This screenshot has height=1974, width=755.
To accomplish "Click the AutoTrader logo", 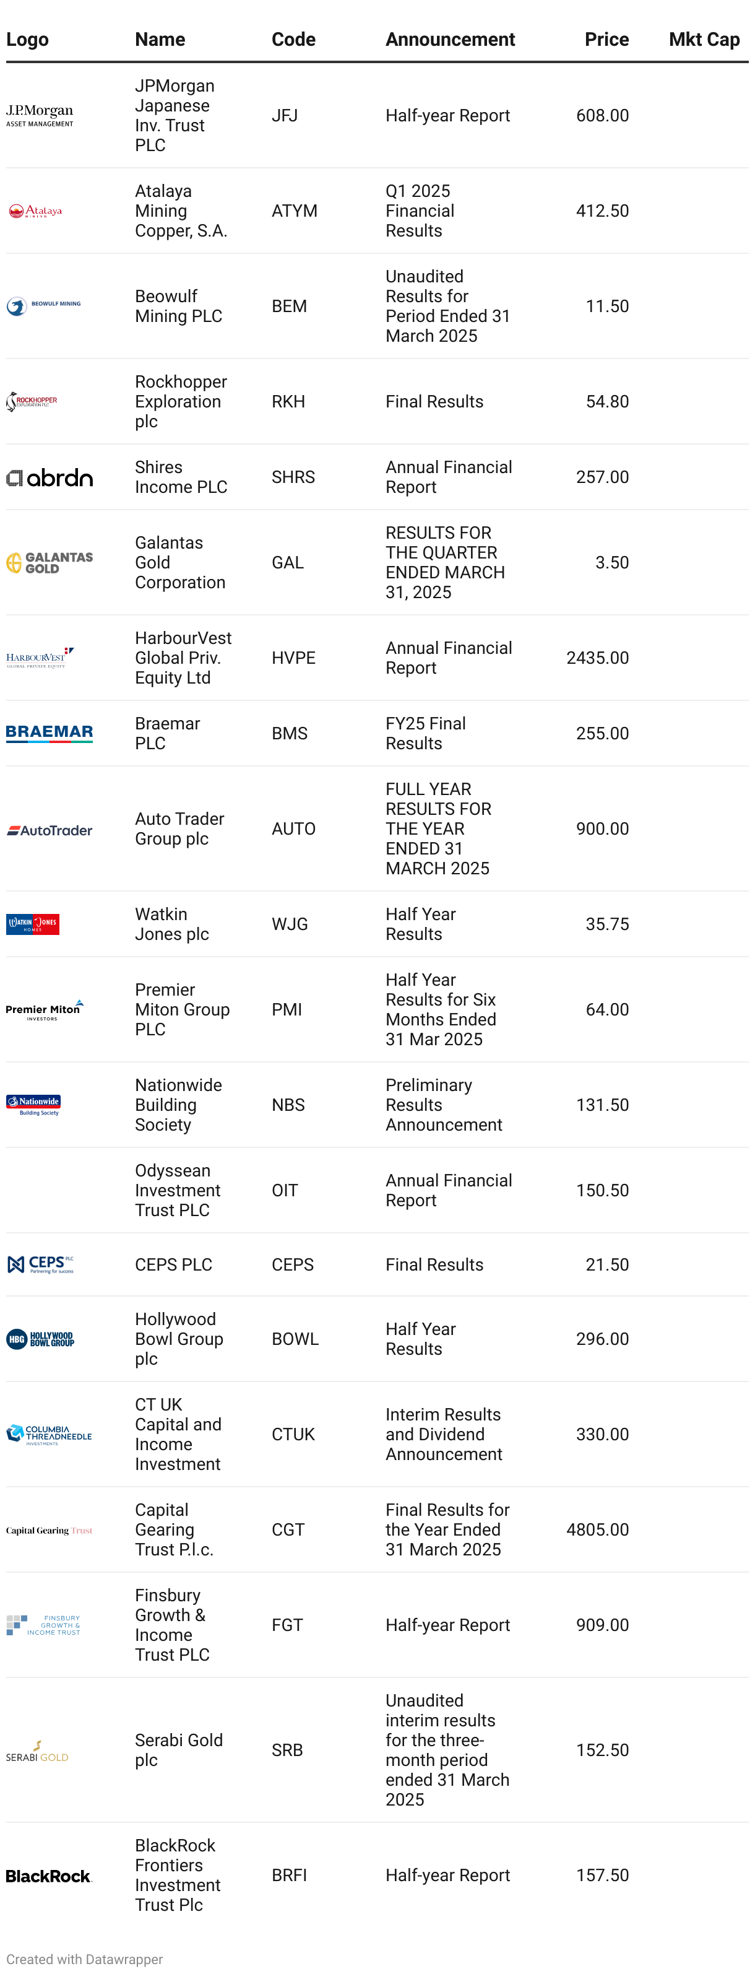I will point(50,829).
